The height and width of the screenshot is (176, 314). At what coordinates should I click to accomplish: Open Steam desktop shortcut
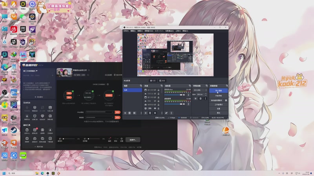coord(14,130)
